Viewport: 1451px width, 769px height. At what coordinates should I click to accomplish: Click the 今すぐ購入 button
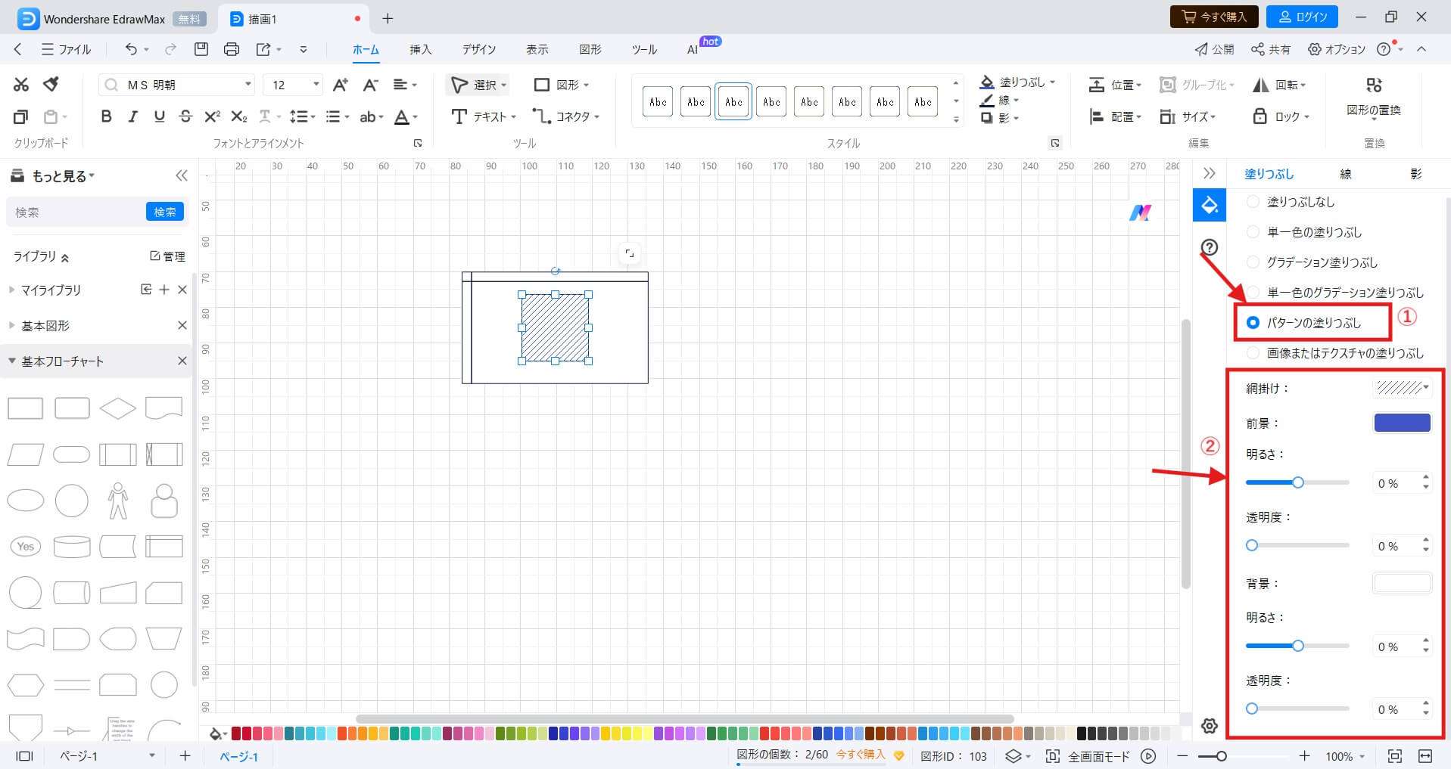[x=1214, y=17]
